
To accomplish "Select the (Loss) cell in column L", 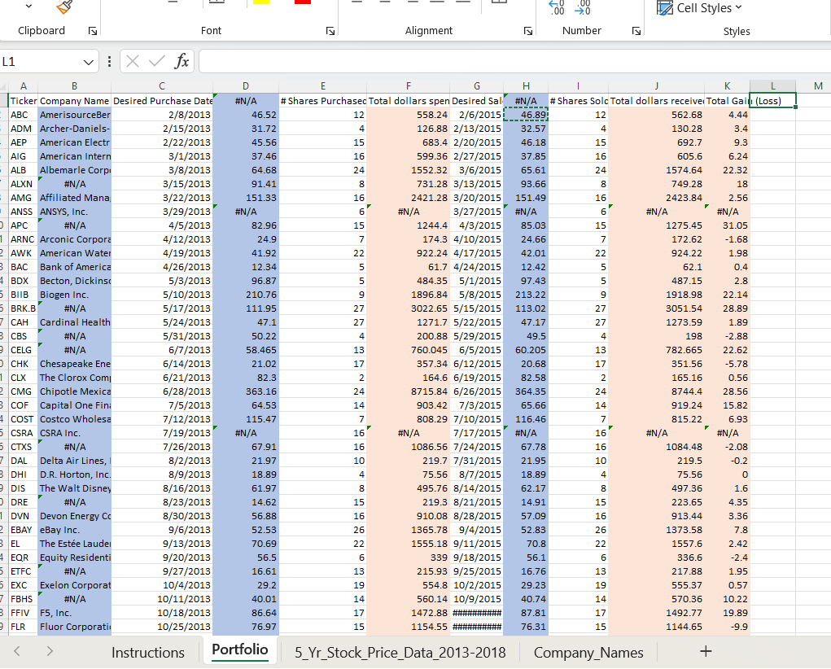I will 772,101.
